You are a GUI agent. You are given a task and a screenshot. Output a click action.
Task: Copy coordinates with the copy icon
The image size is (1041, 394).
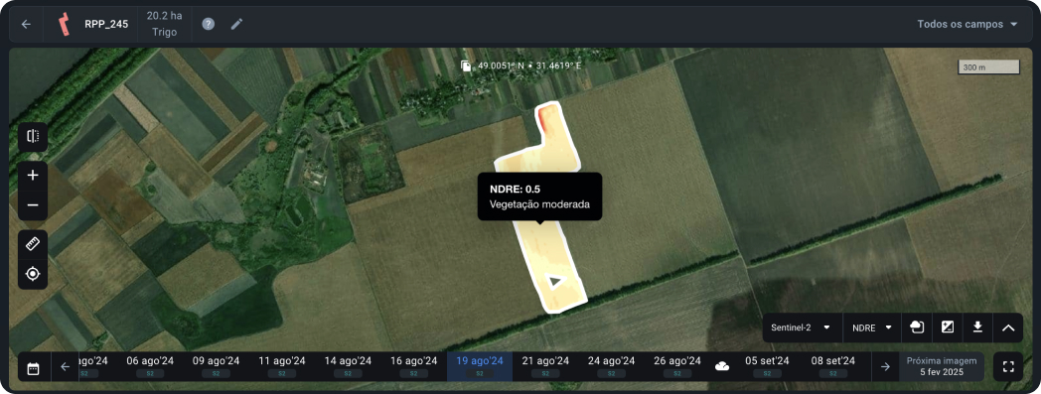click(x=467, y=66)
